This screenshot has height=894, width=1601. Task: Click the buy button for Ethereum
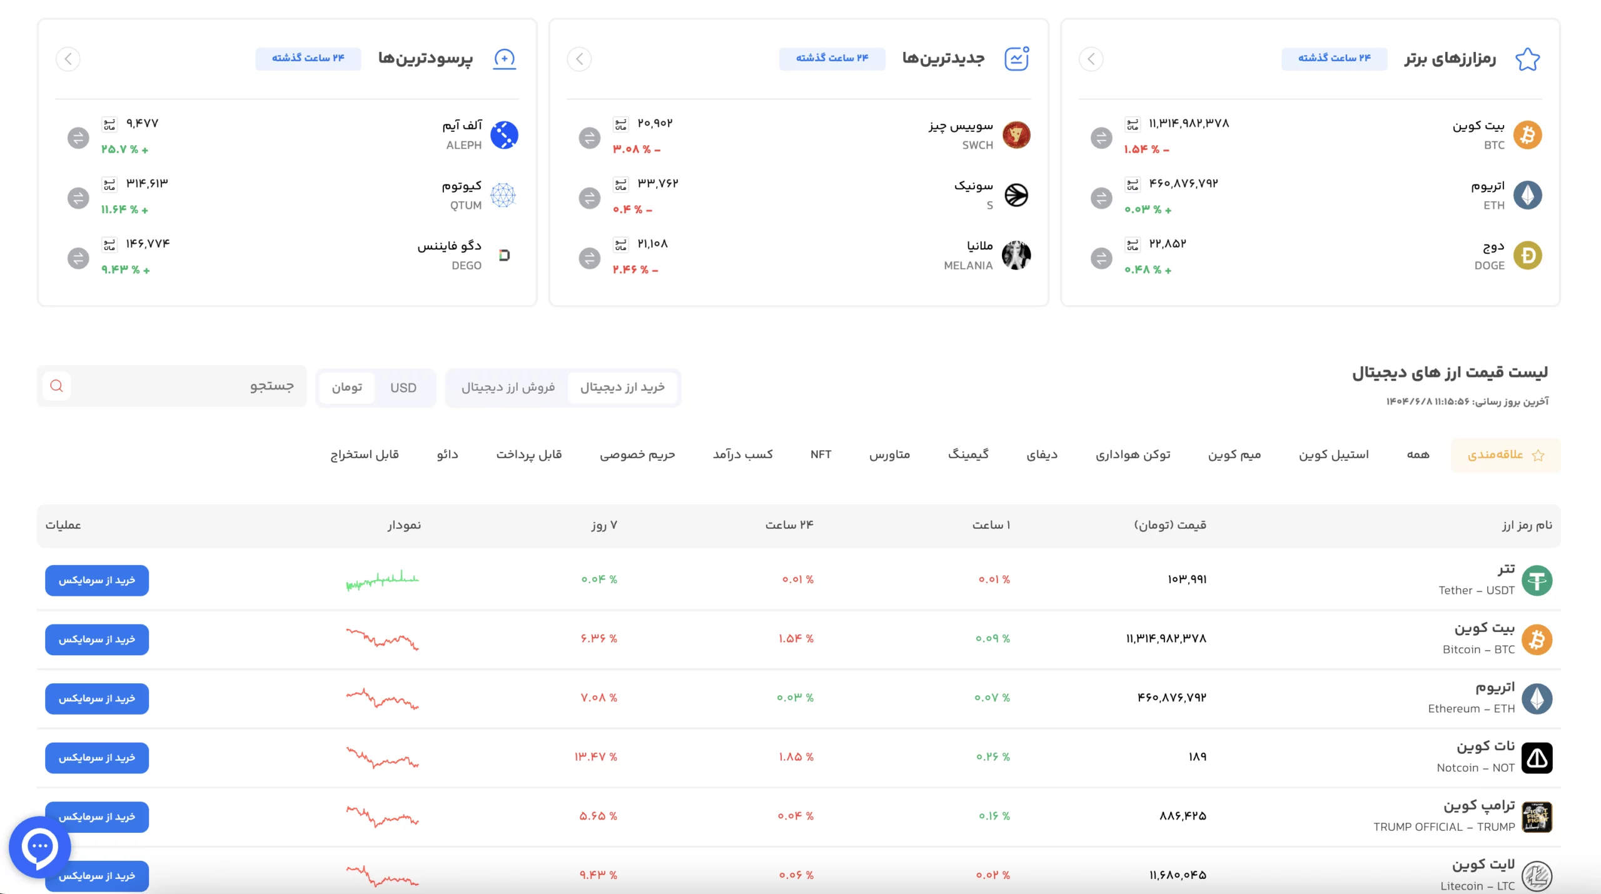point(97,699)
